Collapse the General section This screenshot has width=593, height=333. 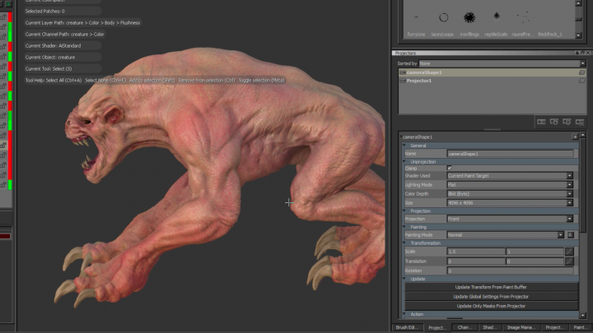[404, 146]
